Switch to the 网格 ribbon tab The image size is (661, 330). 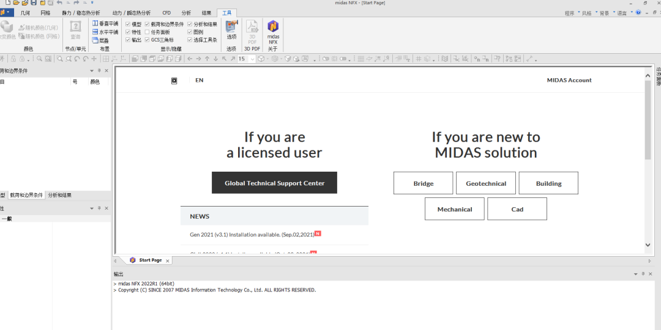[45, 13]
